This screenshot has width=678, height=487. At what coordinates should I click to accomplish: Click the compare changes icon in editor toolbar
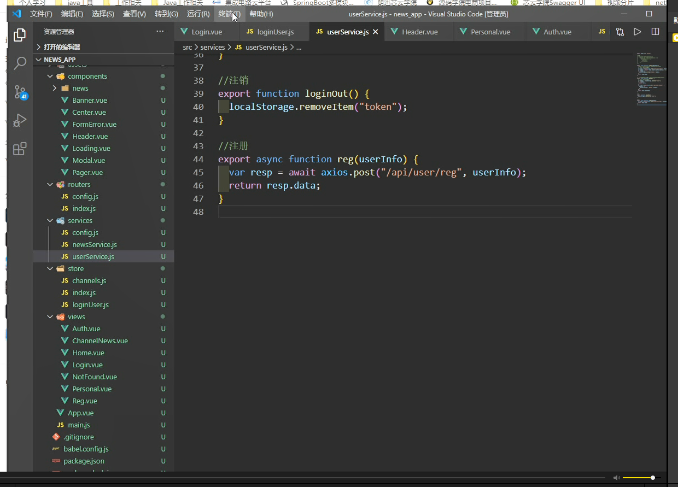pos(619,32)
